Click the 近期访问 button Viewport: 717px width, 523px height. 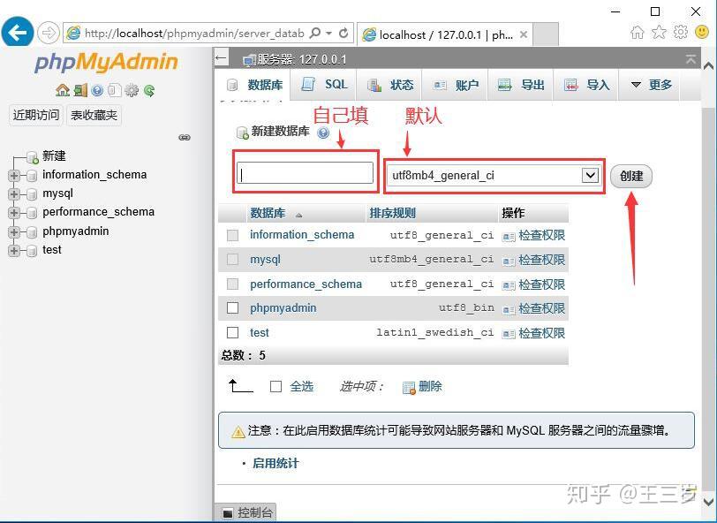[36, 115]
